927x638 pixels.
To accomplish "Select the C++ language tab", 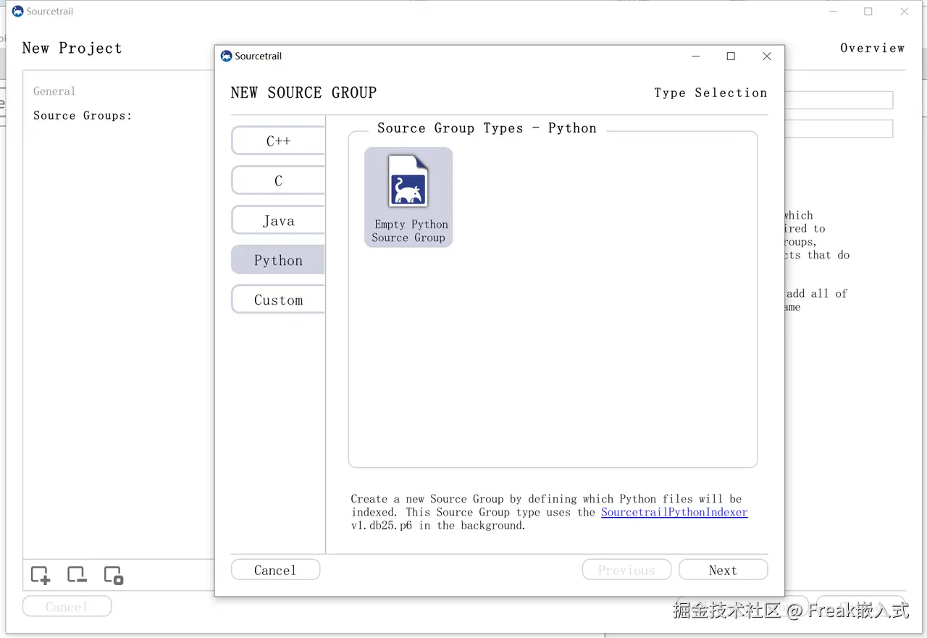I will (278, 140).
